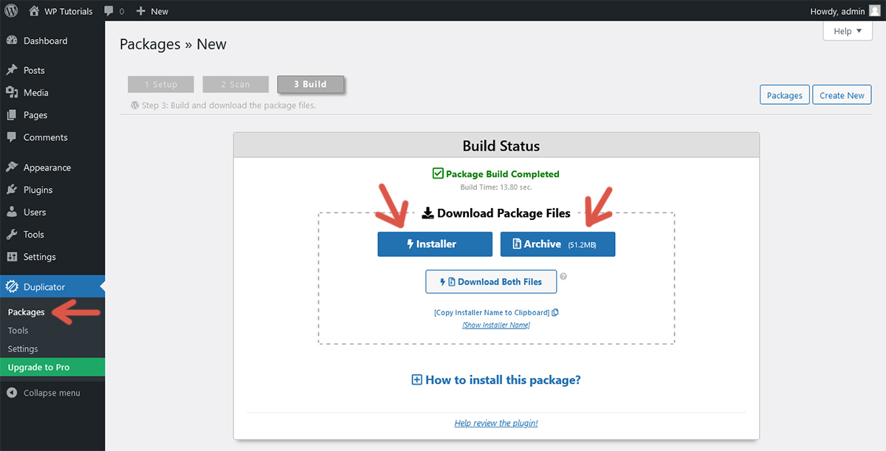886x451 pixels.
Task: Click the WordPress logo in admin bar
Action: (x=11, y=11)
